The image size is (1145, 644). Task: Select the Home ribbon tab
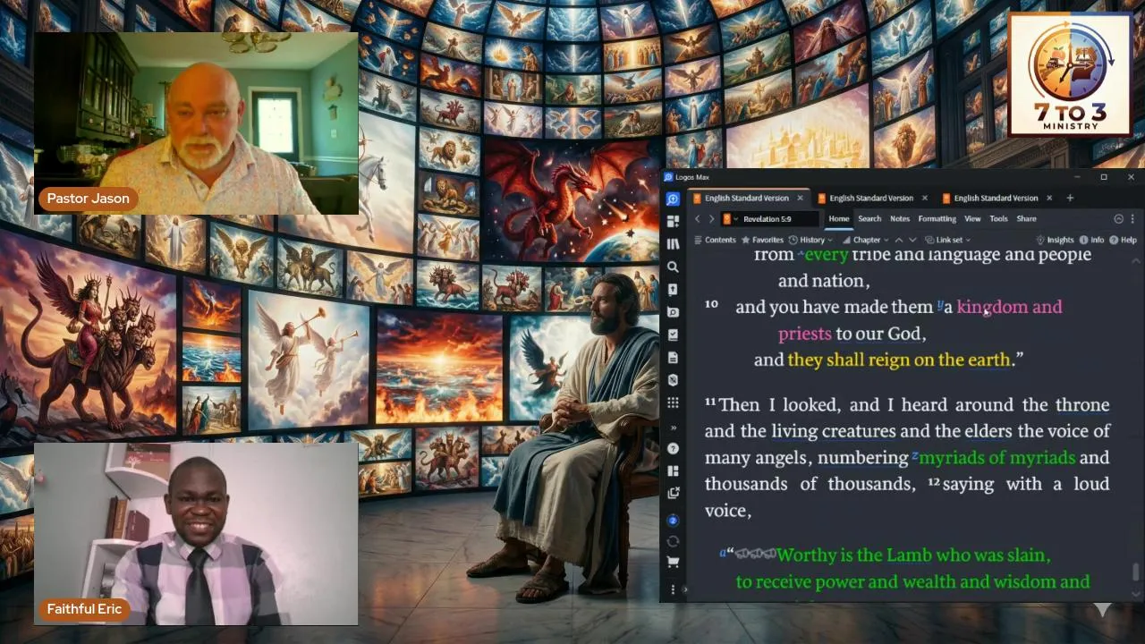point(838,219)
